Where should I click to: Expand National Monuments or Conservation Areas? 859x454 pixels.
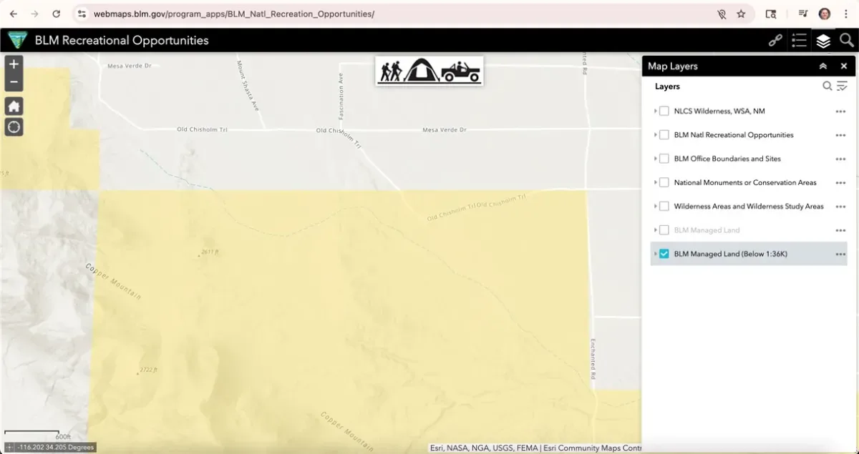[655, 182]
